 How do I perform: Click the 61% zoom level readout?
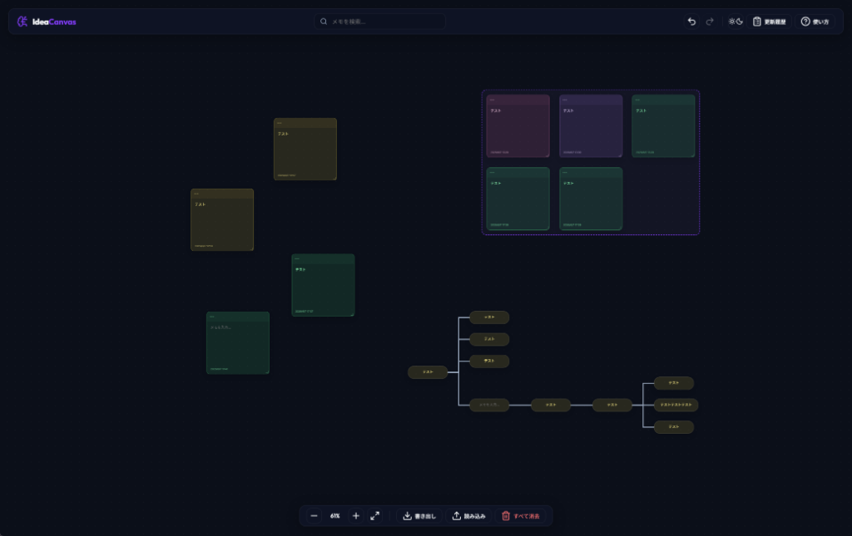(334, 516)
